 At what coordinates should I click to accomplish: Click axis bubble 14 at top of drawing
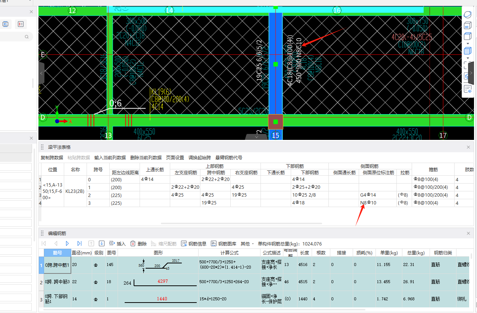(169, 10)
